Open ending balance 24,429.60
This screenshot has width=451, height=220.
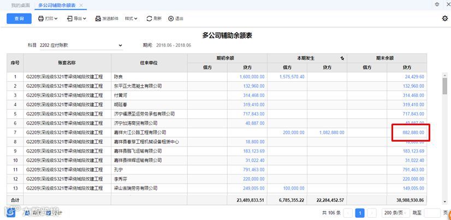[414, 77]
